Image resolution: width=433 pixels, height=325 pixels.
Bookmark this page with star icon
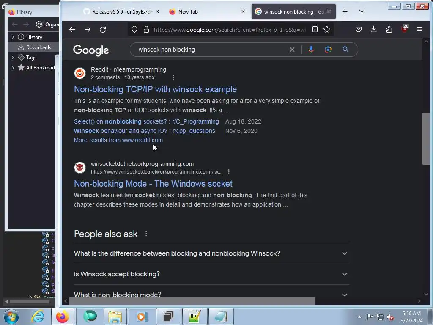tap(327, 29)
